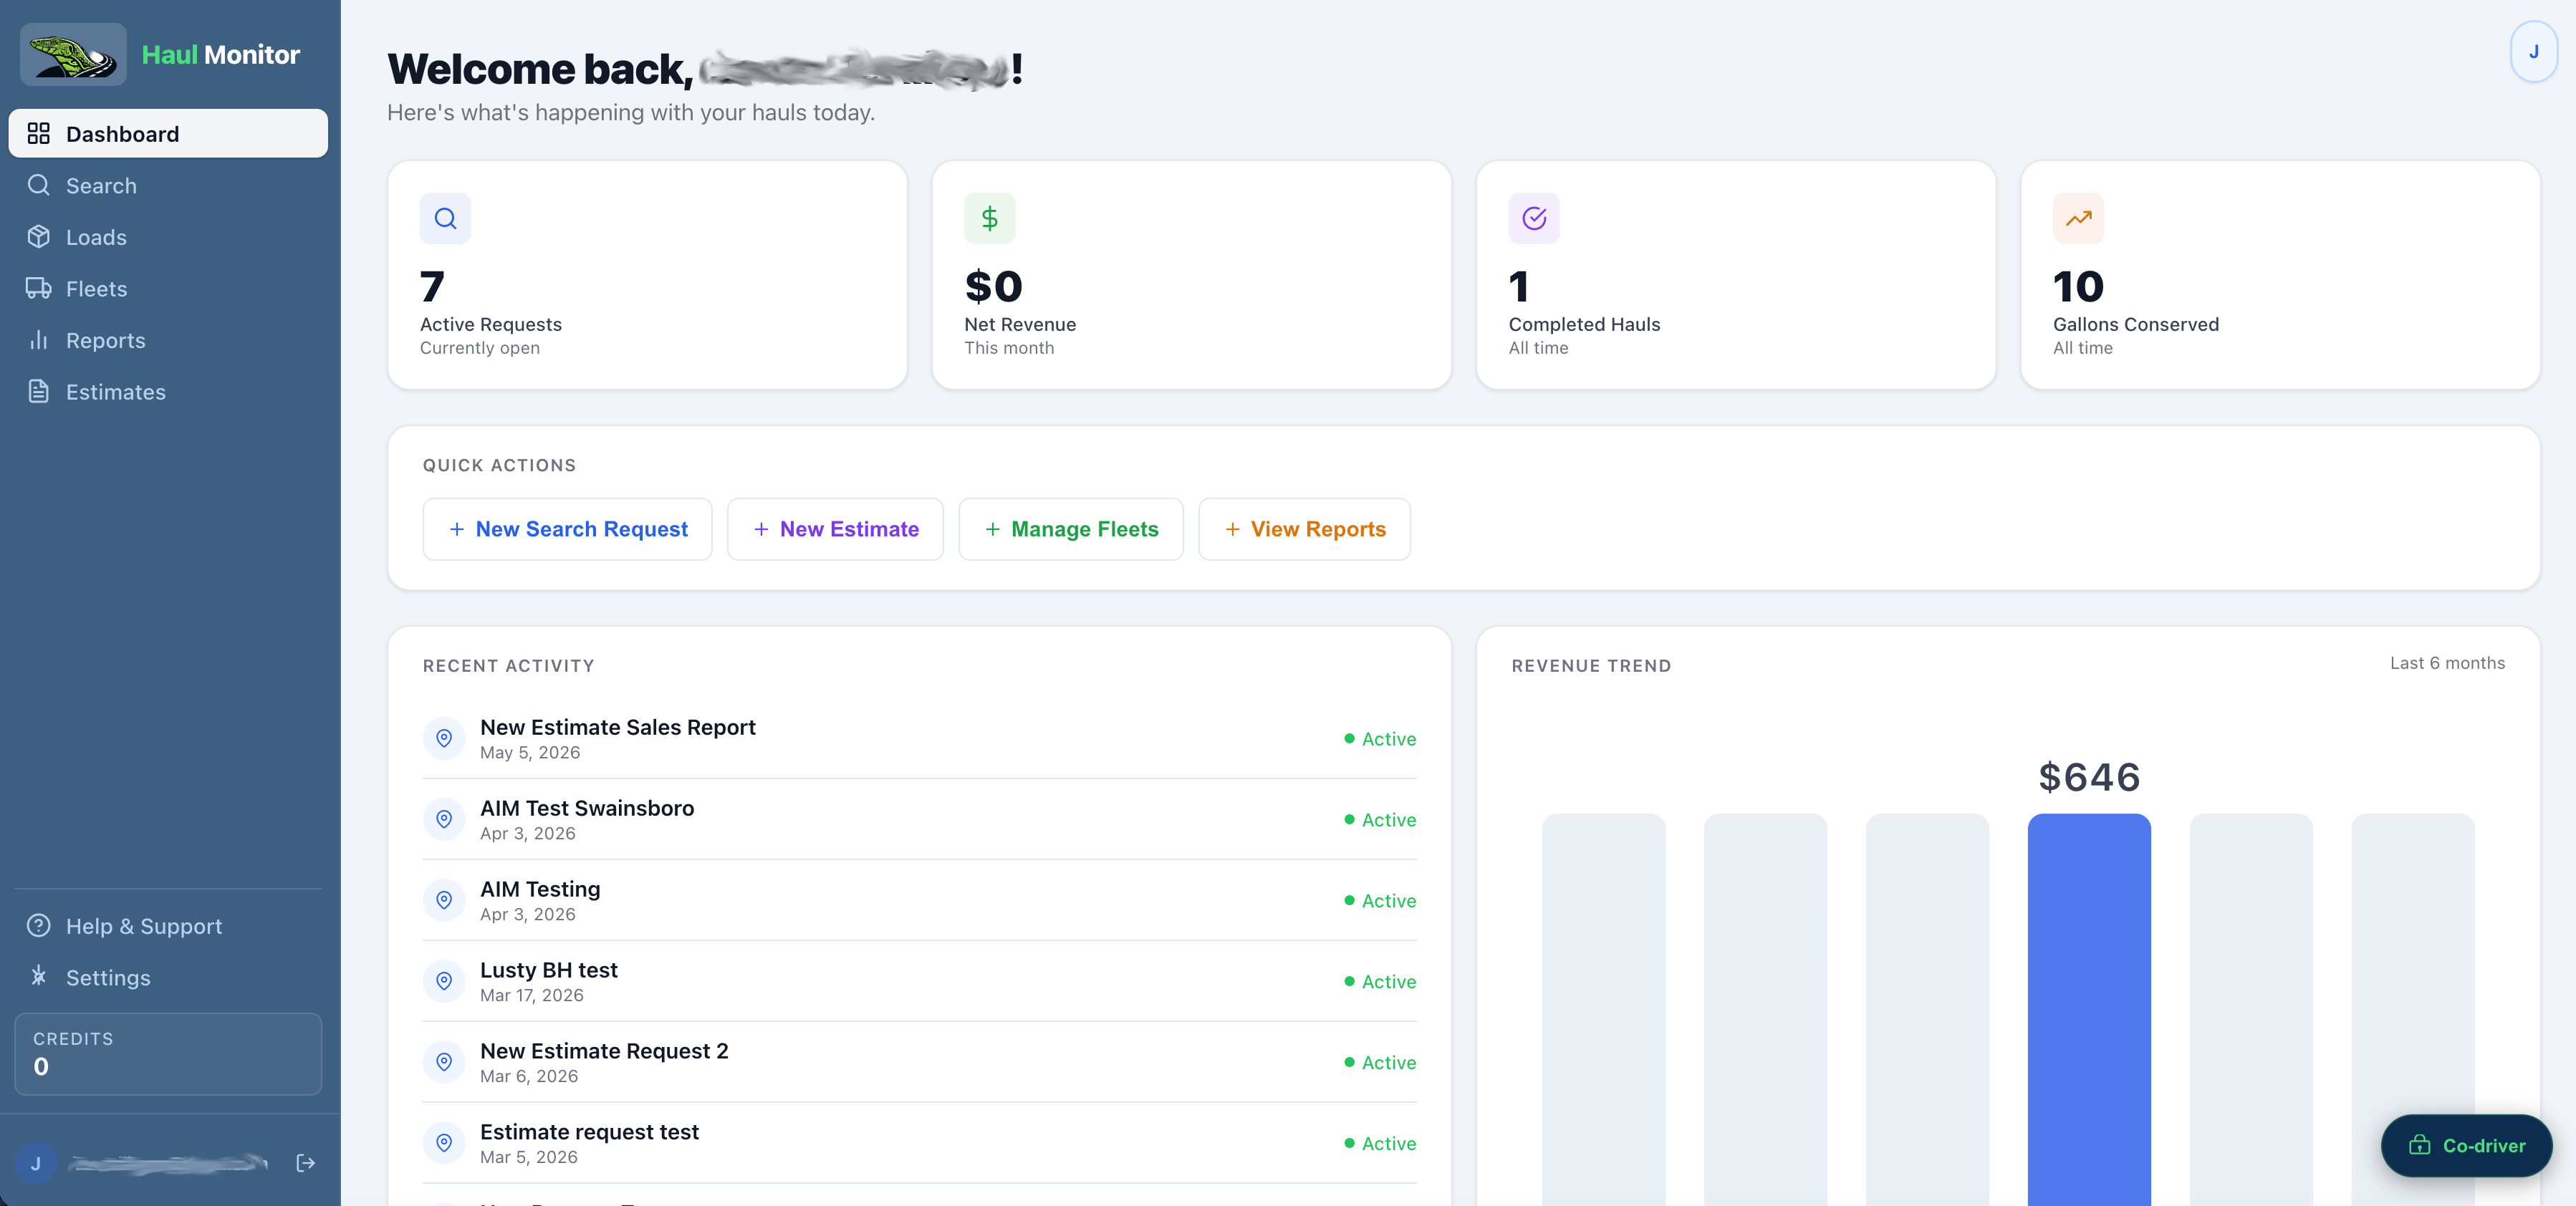
Task: Open Reports from the sidebar
Action: (168, 340)
